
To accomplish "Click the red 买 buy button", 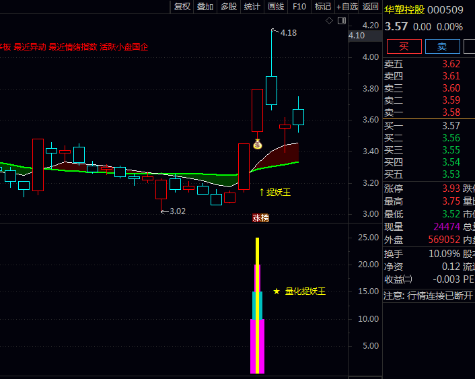I will tap(404, 46).
